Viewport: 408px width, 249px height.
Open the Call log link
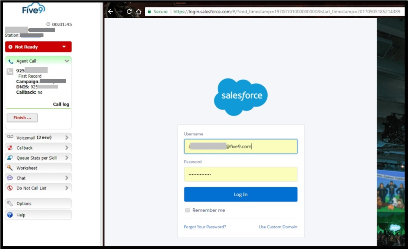[61, 104]
